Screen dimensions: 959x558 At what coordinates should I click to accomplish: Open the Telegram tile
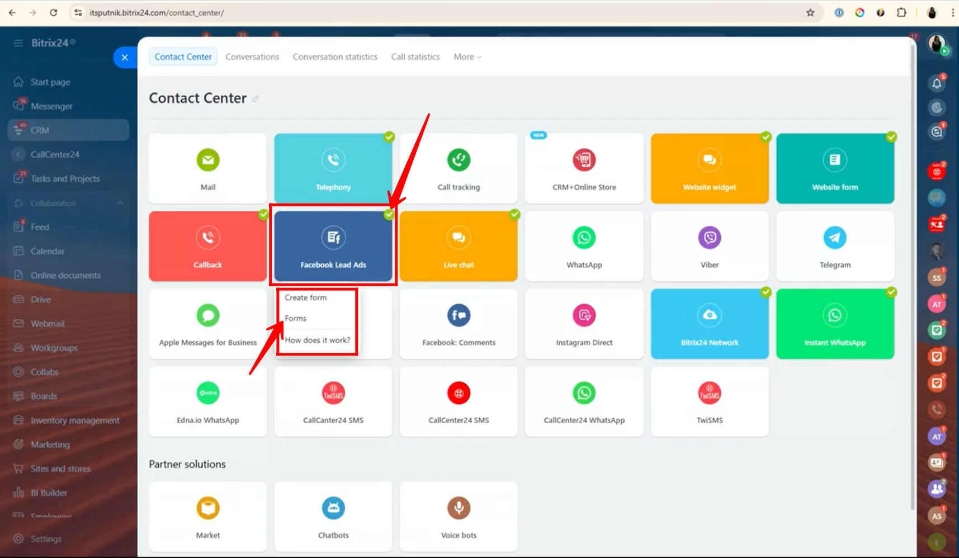click(x=835, y=246)
